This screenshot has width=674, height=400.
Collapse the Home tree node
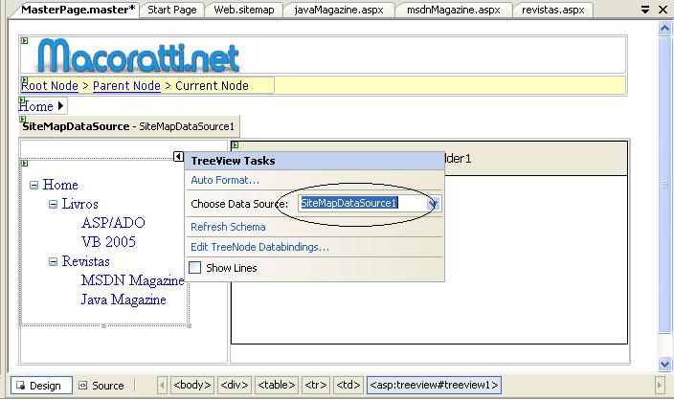pos(34,186)
